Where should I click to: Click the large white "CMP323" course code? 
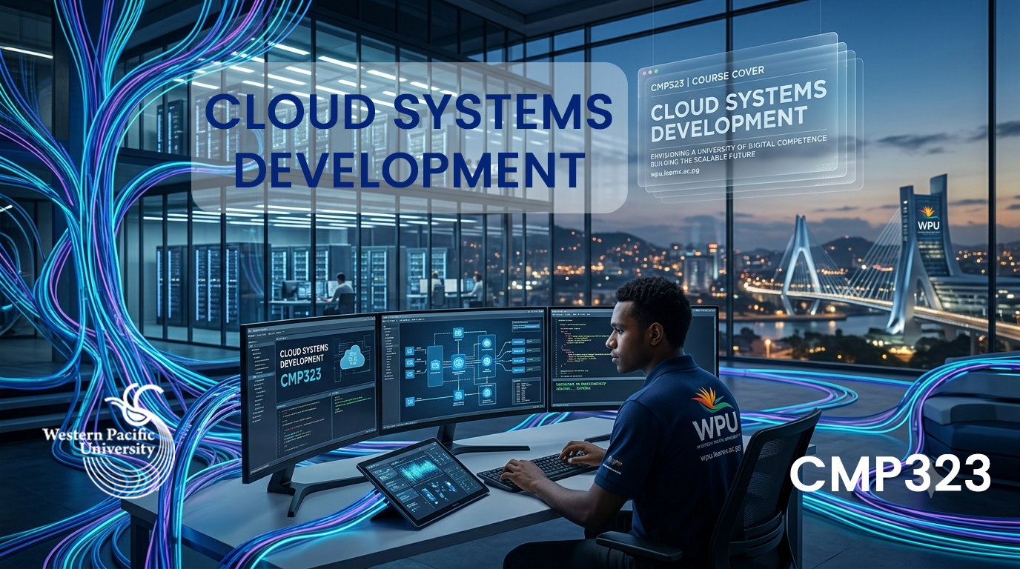[x=890, y=475]
